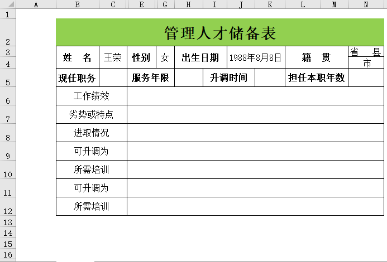Click the 担任本职年数 cell

coord(316,78)
